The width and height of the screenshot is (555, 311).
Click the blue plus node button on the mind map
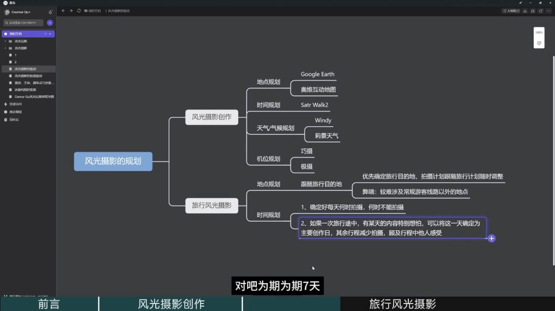click(x=491, y=238)
